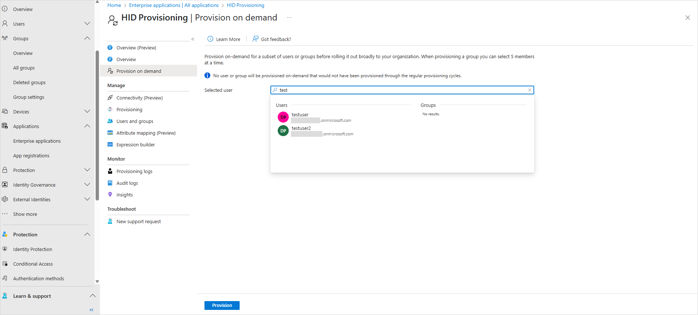698x315 pixels.
Task: Collapse the Groups section chevron
Action: pyautogui.click(x=87, y=38)
